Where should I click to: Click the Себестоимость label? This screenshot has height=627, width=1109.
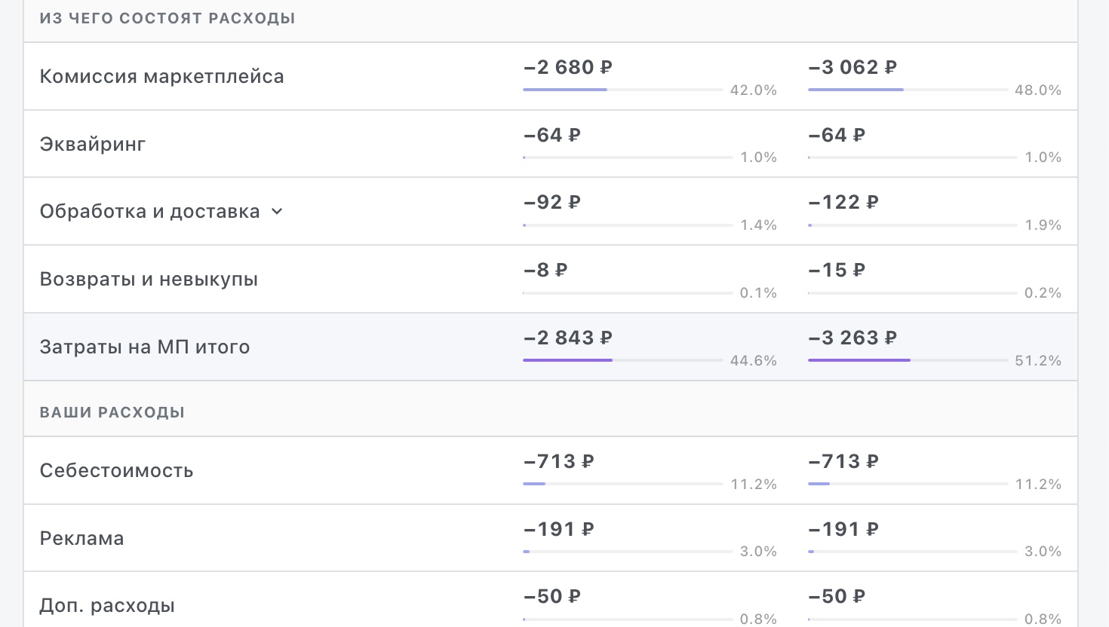116,471
